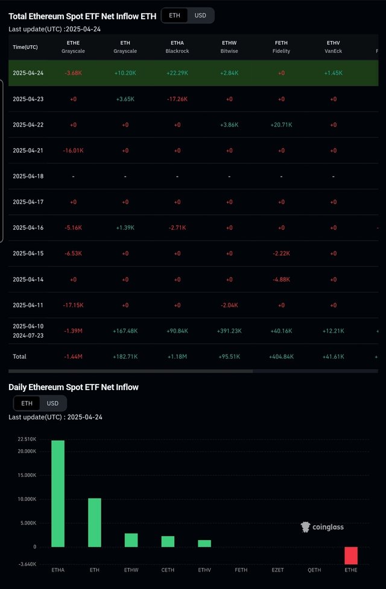The width and height of the screenshot is (386, 589).
Task: Click the green ETH chart bar
Action: tap(95, 523)
